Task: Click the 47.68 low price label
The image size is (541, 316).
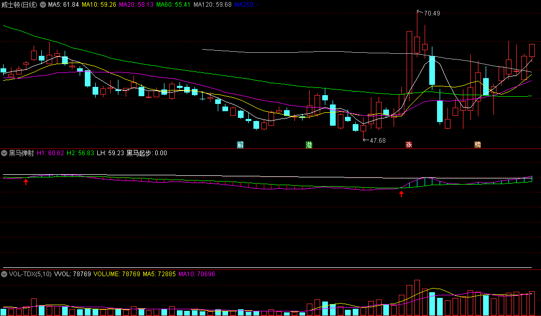Action: coord(378,140)
